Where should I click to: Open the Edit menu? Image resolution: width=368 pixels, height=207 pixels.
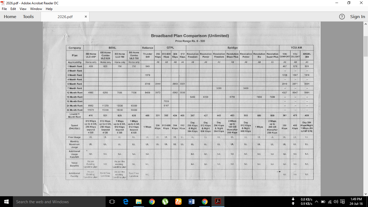point(13,9)
